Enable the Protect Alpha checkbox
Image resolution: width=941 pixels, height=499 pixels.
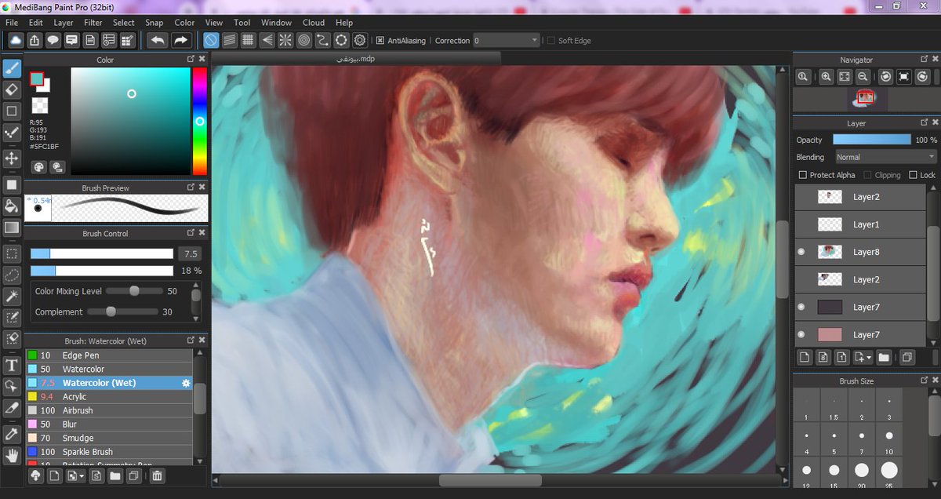coord(802,175)
